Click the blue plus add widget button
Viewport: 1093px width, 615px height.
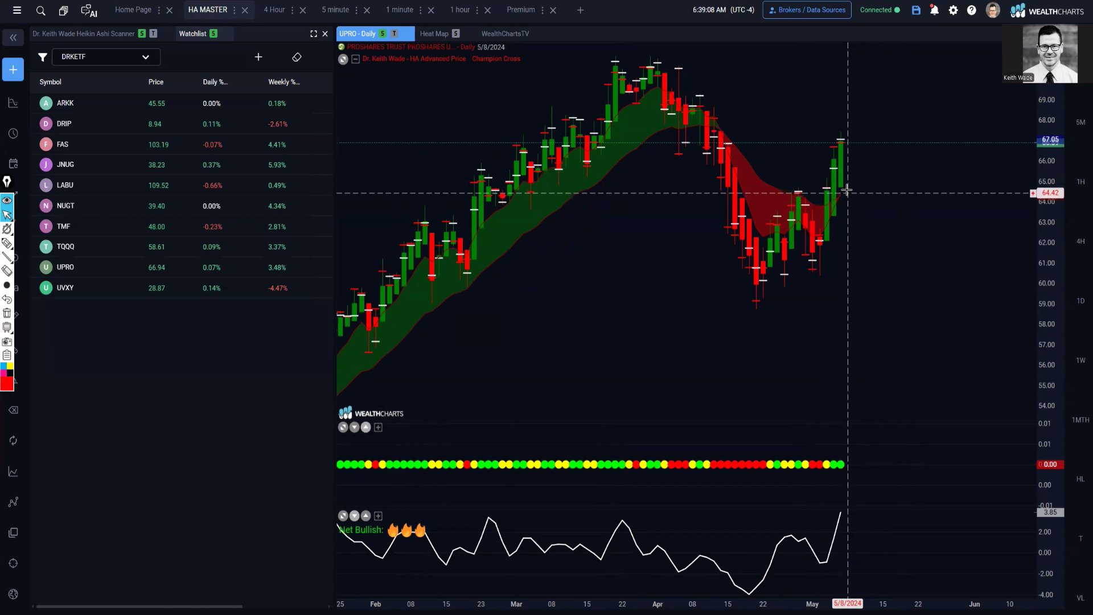[13, 69]
